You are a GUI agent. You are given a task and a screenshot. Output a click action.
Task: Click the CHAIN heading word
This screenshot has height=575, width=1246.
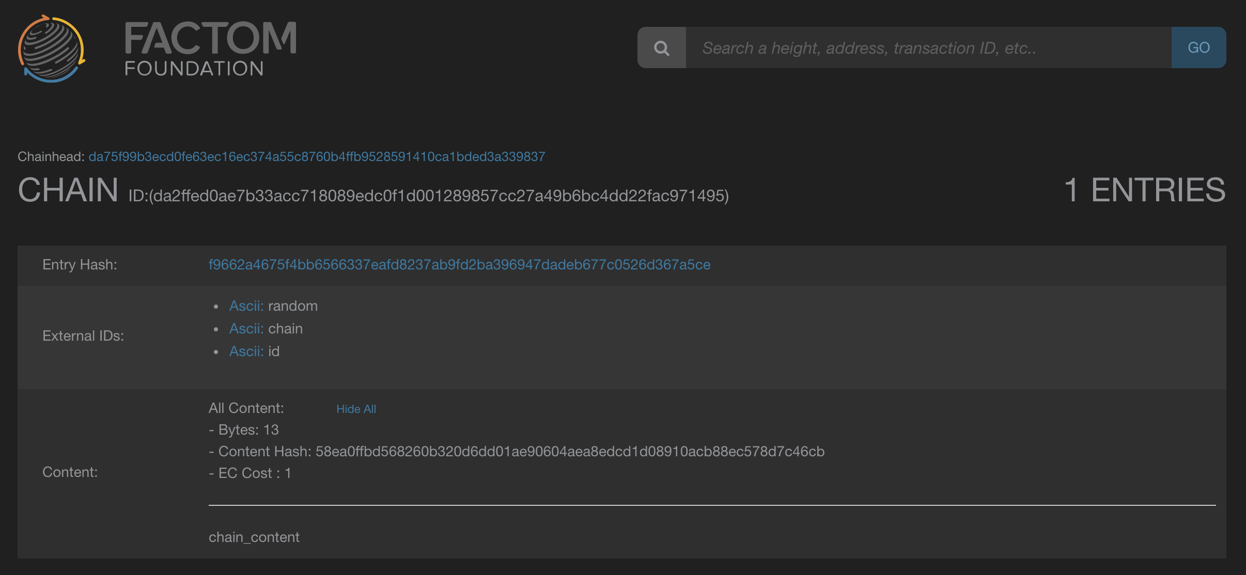point(68,190)
